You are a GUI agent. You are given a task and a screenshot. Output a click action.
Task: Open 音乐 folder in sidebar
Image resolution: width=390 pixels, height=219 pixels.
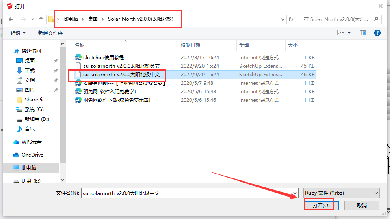pyautogui.click(x=26, y=129)
